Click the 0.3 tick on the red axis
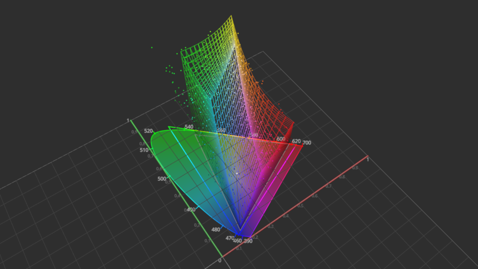This screenshot has width=478, height=269. 271,226
